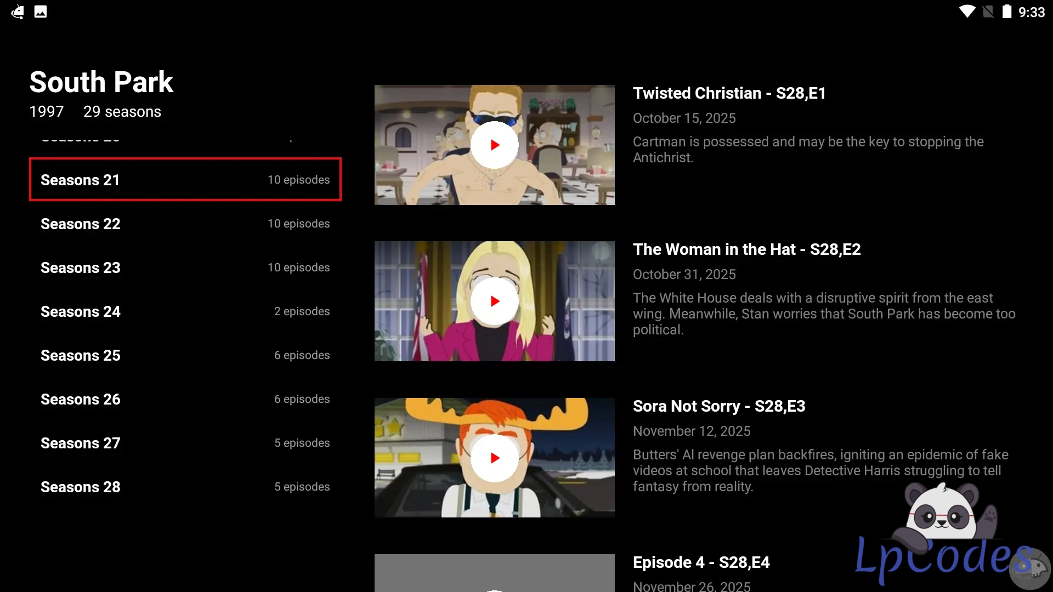Select Seasons 21 in the season list
The width and height of the screenshot is (1053, 592).
pos(185,180)
